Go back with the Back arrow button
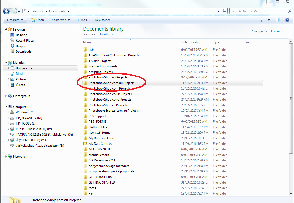Image resolution: width=294 pixels, height=203 pixels. 6,11
